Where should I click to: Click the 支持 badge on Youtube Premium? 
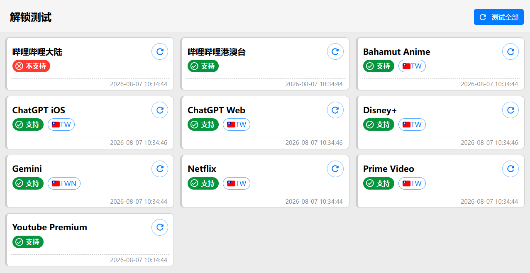[x=28, y=242]
